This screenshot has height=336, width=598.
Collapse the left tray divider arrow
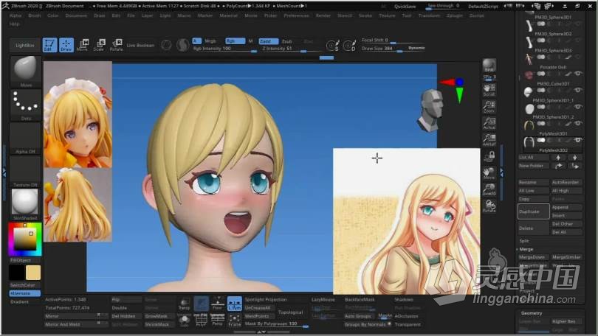coord(4,173)
